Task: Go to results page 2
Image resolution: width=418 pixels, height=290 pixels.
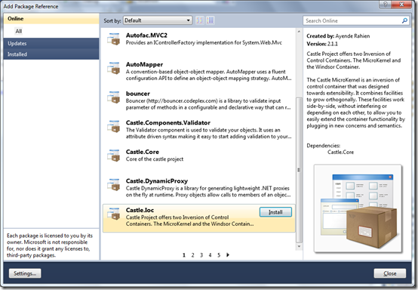Action: pyautogui.click(x=192, y=255)
